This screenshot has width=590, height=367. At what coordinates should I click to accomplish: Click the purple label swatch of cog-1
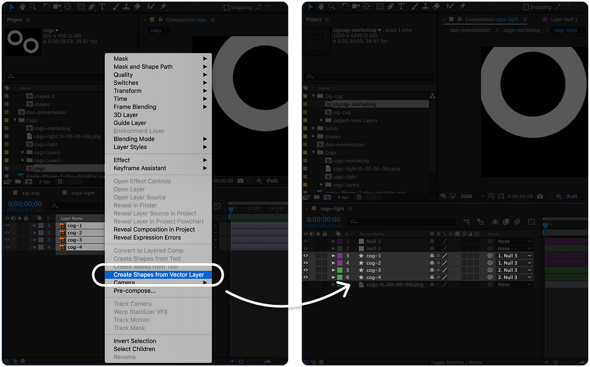339,256
